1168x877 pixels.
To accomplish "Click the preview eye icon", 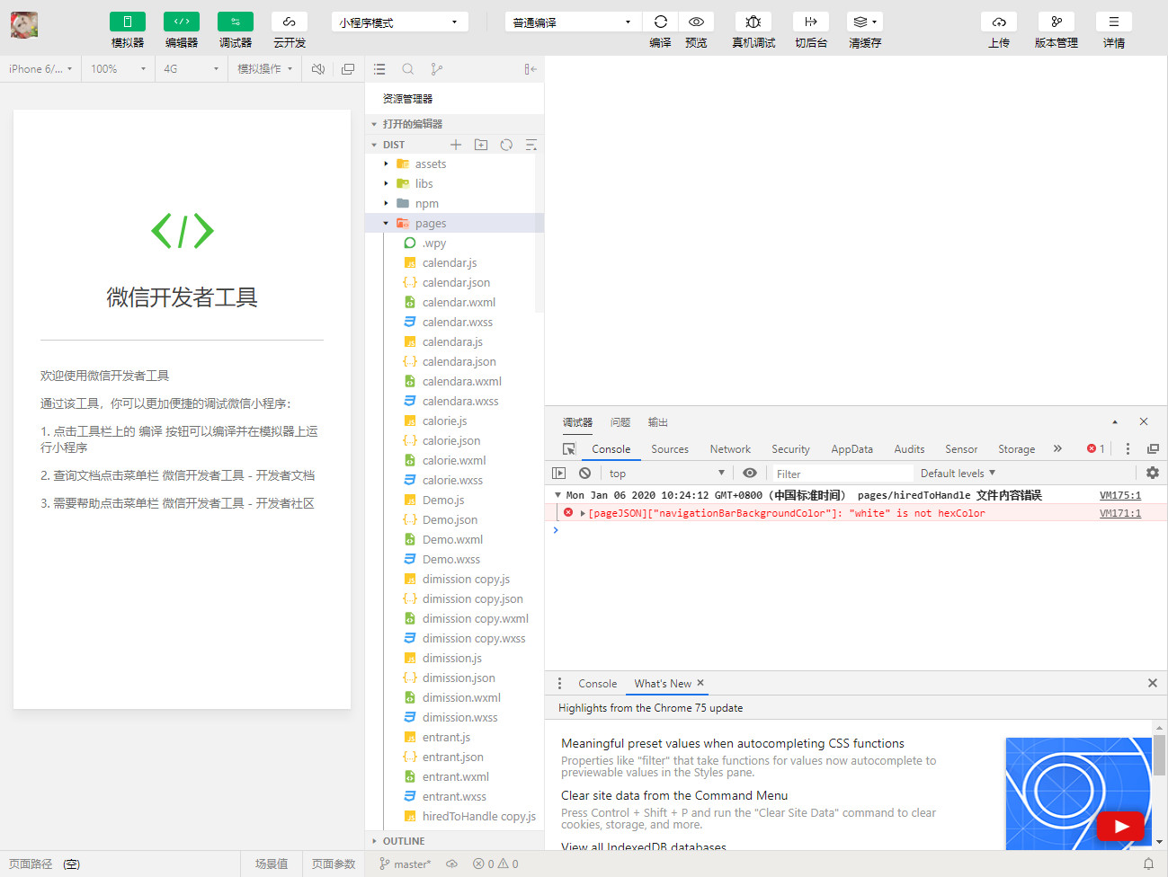I will coord(696,22).
